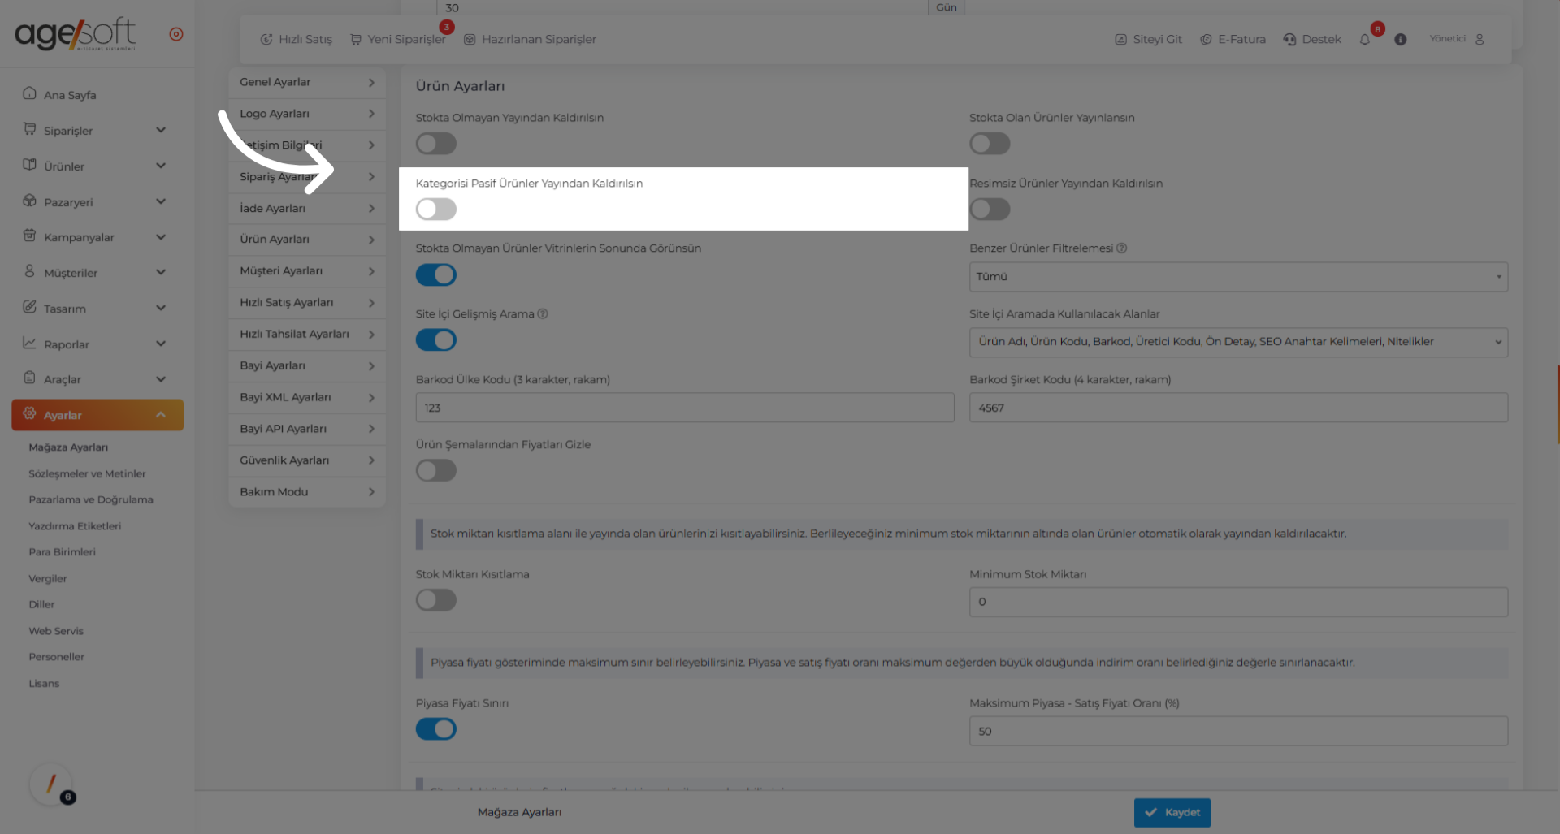Open help tooltip for Benzer Ürünler Filtrelemesi
Screen dimensions: 1560x834
(x=1122, y=248)
